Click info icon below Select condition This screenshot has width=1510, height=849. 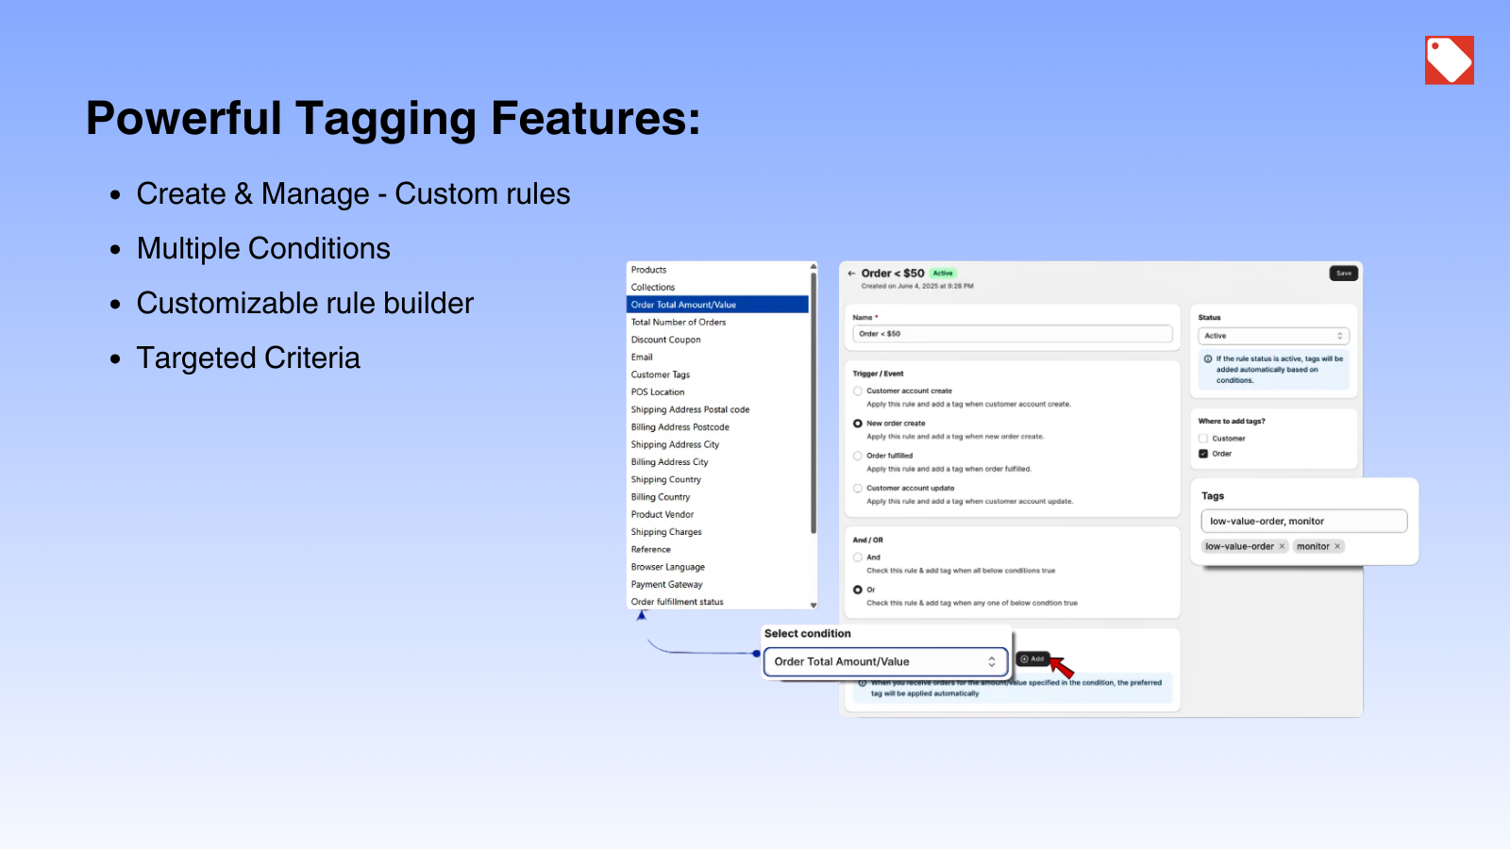point(863,683)
